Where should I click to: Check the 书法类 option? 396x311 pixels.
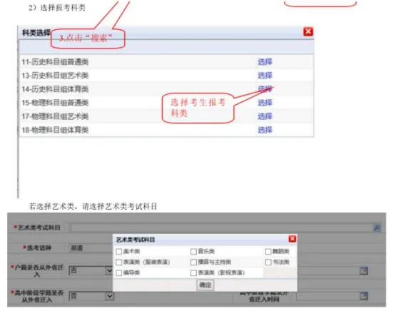coord(268,262)
